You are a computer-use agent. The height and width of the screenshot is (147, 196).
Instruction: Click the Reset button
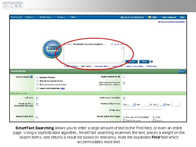coord(182,72)
